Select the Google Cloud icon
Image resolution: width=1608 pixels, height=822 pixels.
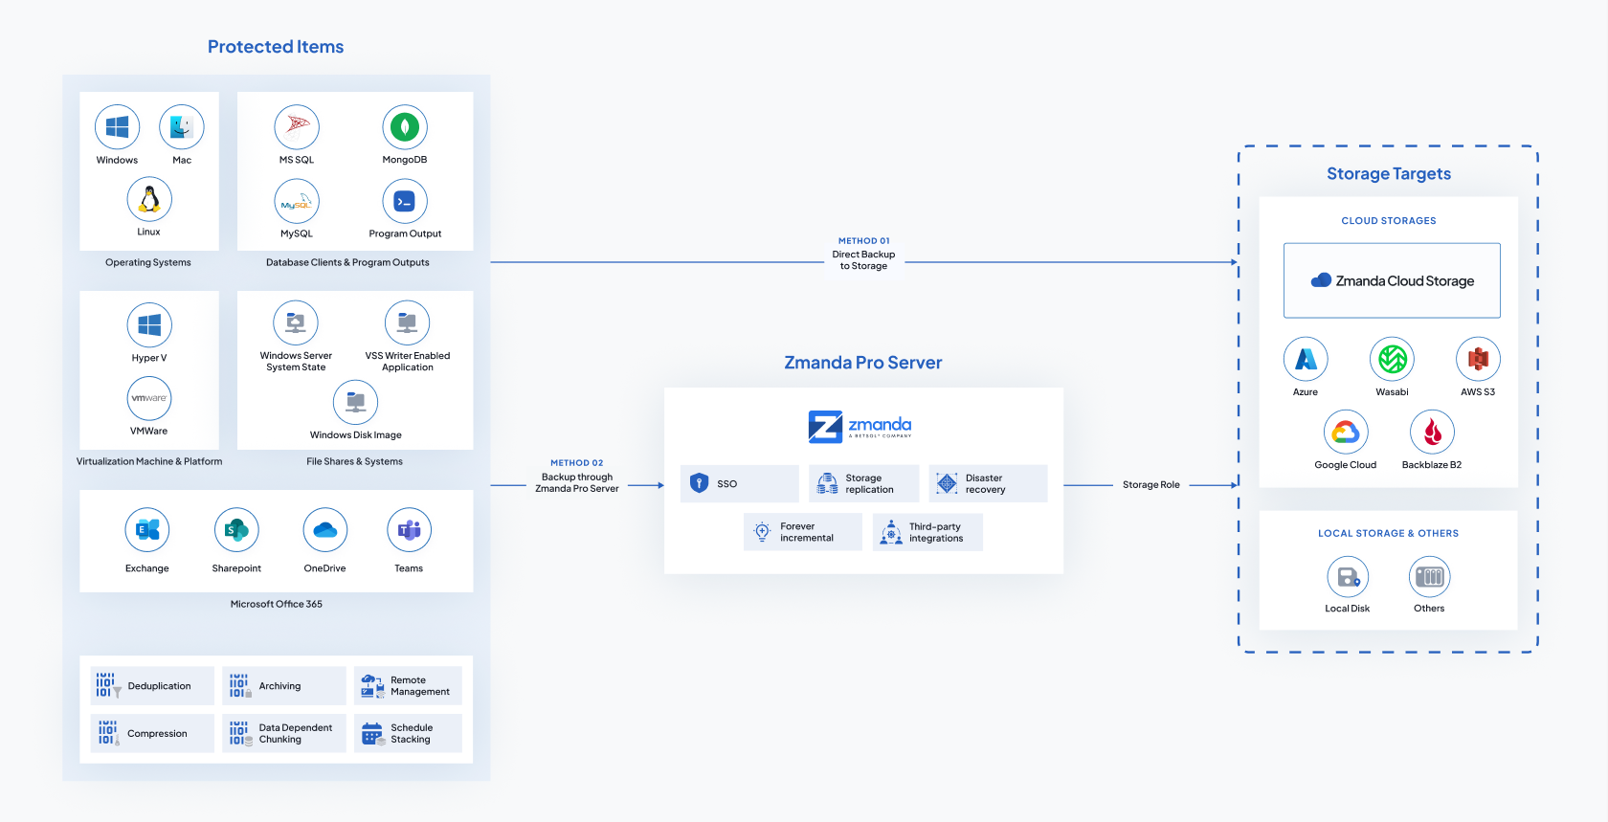[x=1346, y=433]
